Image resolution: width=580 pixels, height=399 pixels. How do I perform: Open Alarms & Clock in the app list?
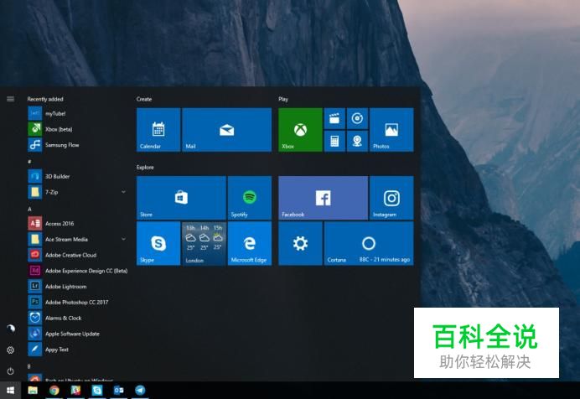point(78,318)
